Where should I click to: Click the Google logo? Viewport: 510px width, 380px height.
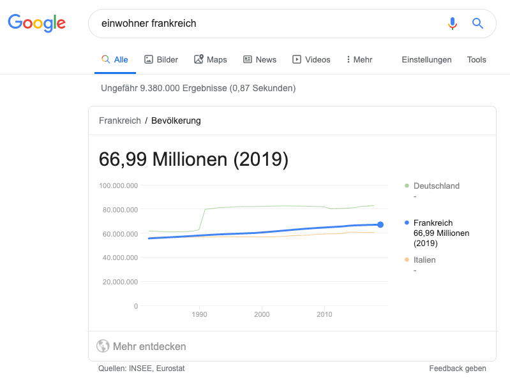click(37, 24)
